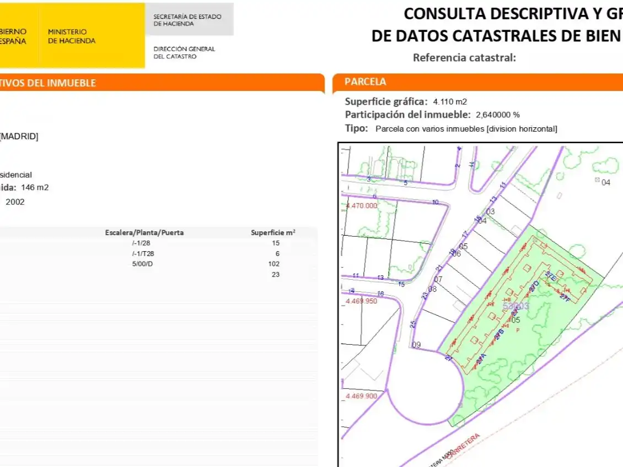Click the coordinate label 4.469.950 on map
The height and width of the screenshot is (467, 623).
(361, 301)
